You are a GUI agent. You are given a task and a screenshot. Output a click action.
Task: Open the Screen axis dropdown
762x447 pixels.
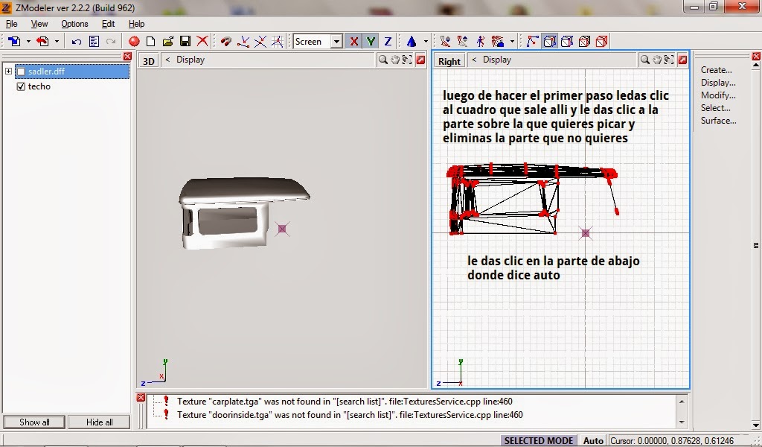(336, 41)
